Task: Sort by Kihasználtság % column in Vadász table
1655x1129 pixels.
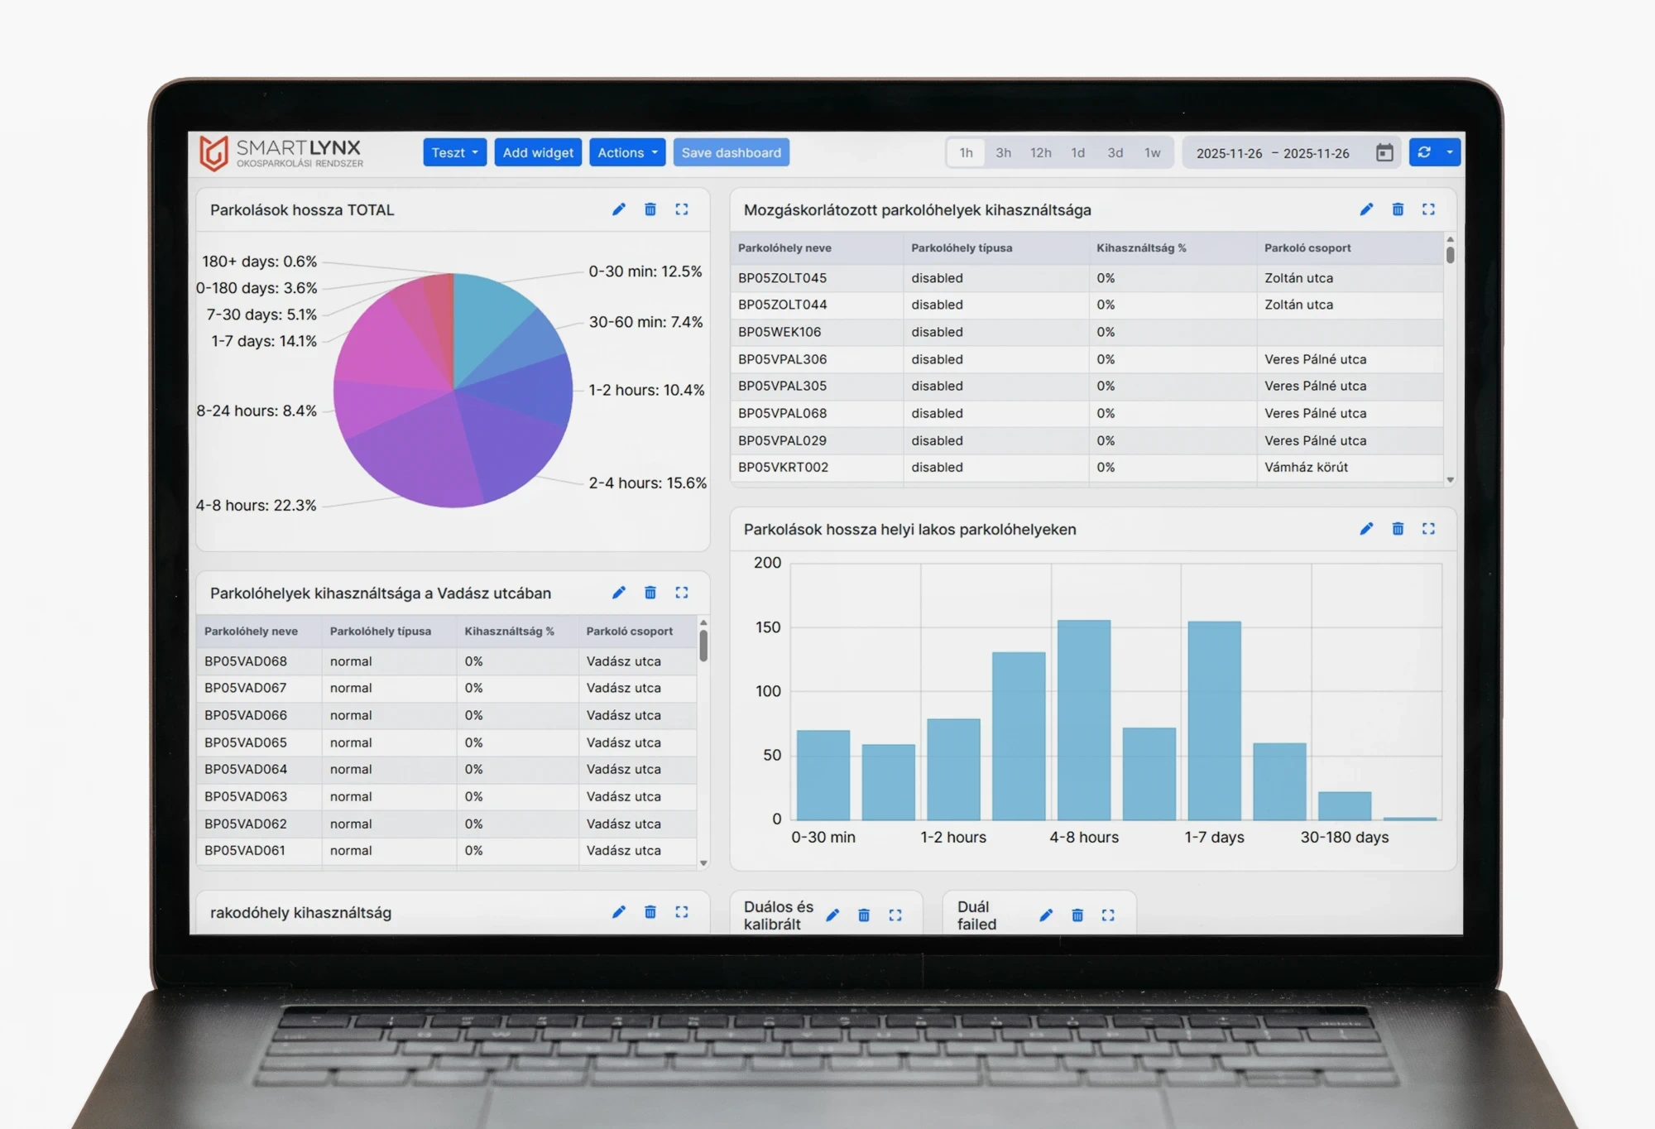Action: (x=509, y=632)
